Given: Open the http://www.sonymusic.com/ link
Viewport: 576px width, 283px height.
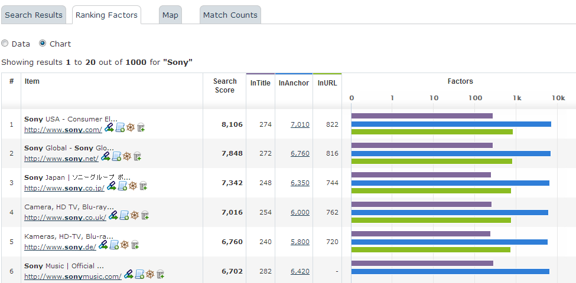Looking at the screenshot, I should (73, 276).
